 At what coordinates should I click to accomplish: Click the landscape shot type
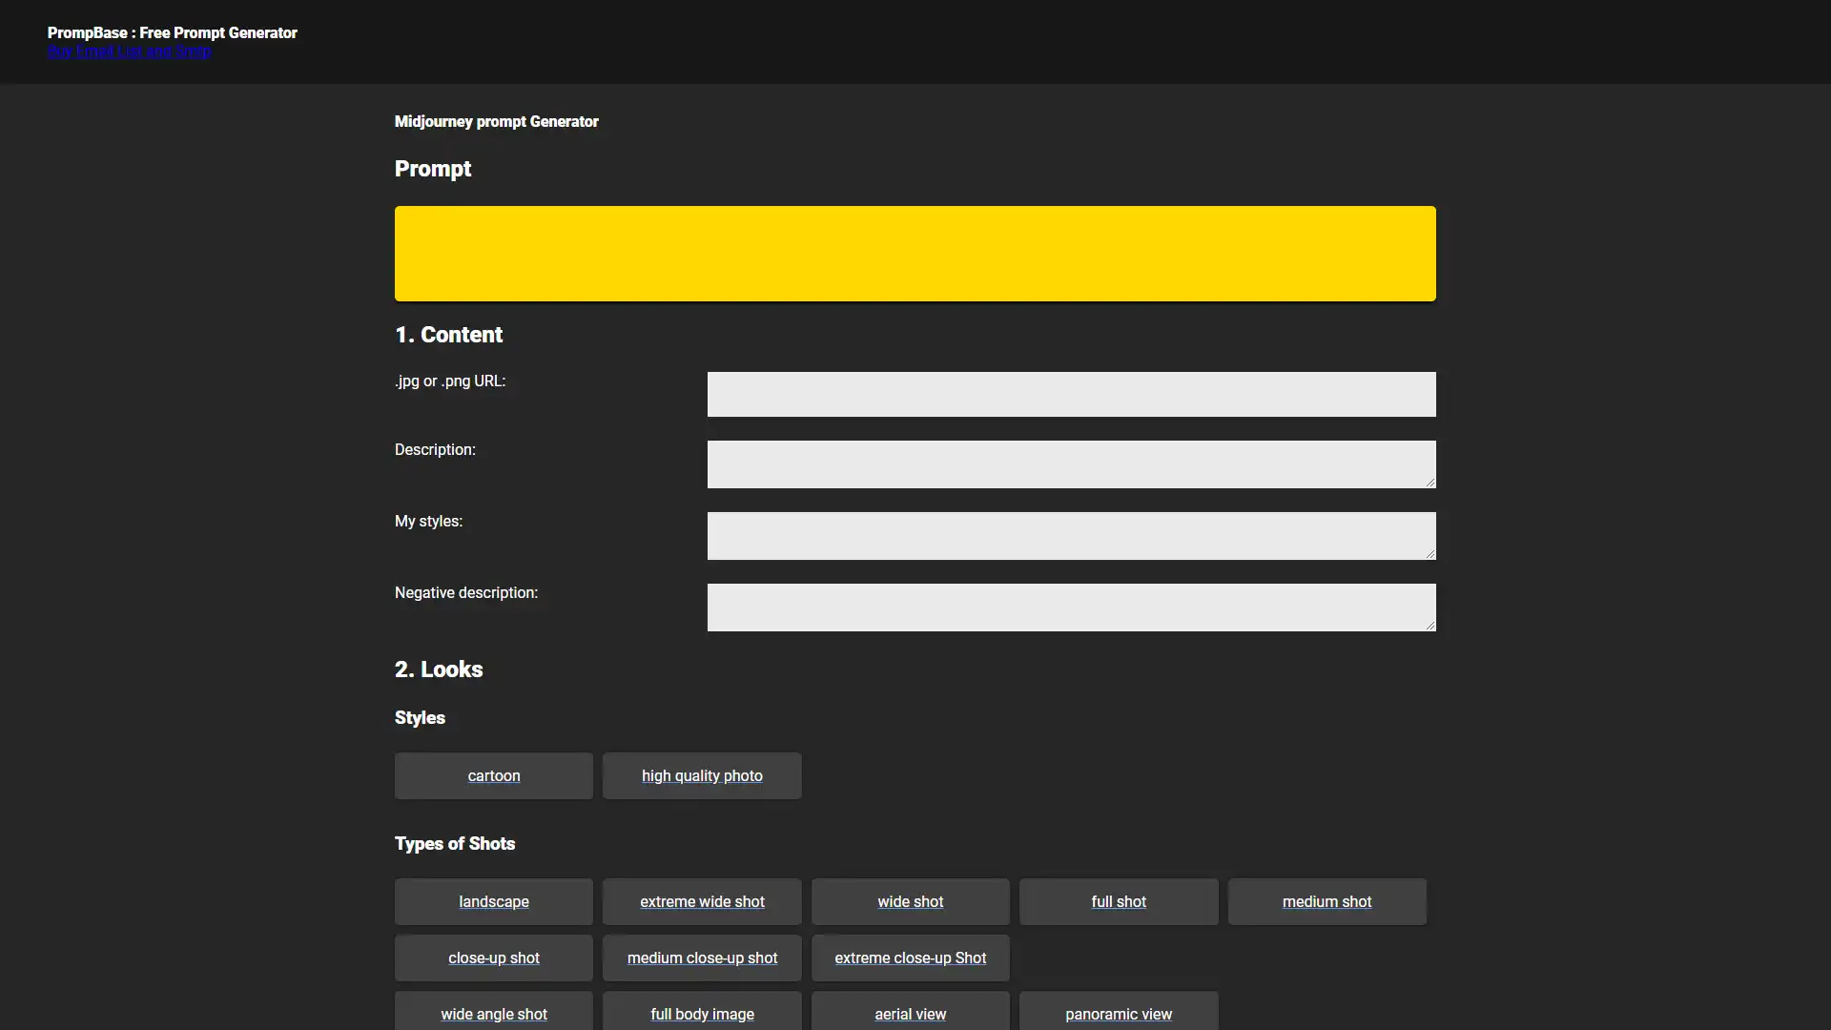493,900
